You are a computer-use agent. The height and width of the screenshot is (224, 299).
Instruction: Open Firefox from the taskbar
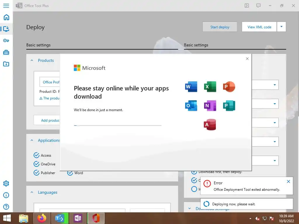[x=42, y=218]
